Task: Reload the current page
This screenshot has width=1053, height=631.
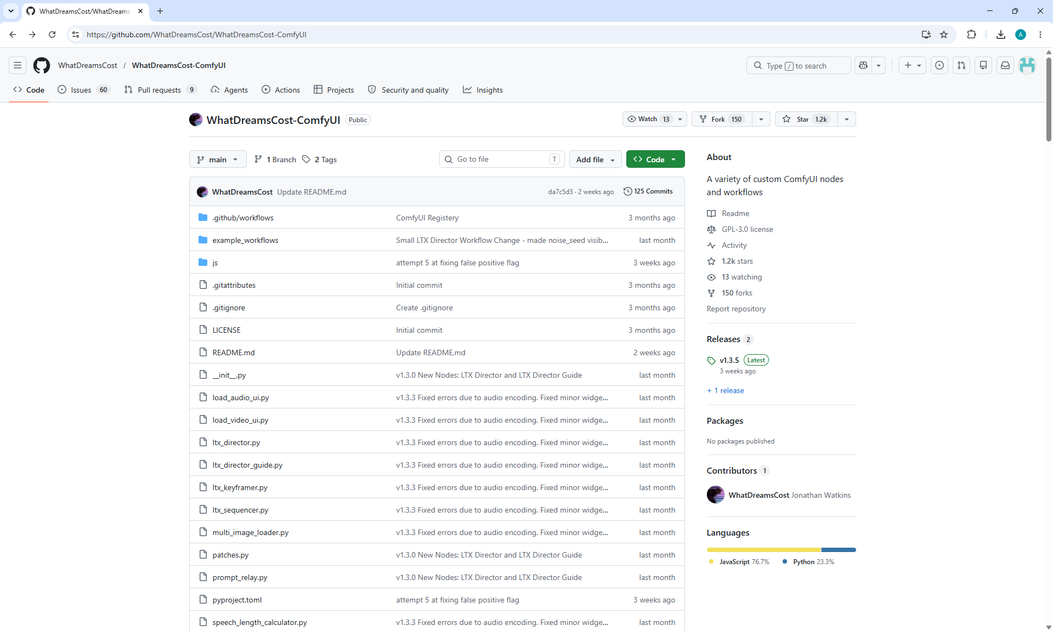Action: [x=52, y=35]
